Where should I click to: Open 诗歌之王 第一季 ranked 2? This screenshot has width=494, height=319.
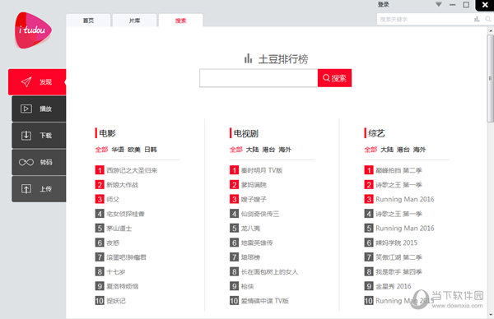398,185
